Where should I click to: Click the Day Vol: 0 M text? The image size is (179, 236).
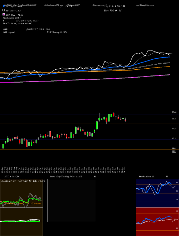[112, 11]
